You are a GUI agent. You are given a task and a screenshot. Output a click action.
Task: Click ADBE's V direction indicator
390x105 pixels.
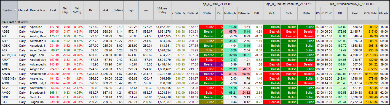click(x=219, y=32)
